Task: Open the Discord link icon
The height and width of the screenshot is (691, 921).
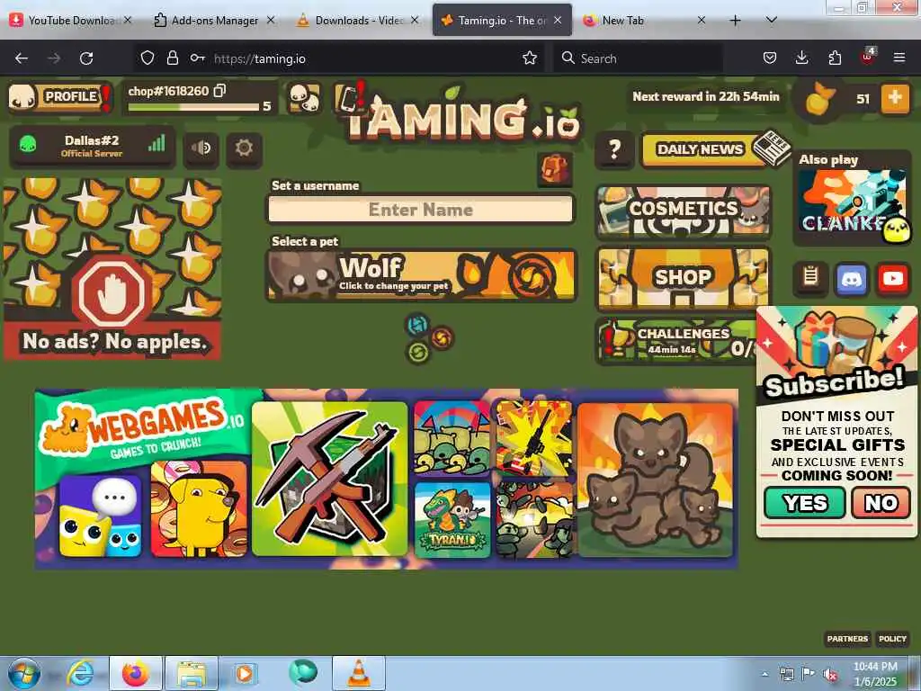Action: [x=852, y=278]
